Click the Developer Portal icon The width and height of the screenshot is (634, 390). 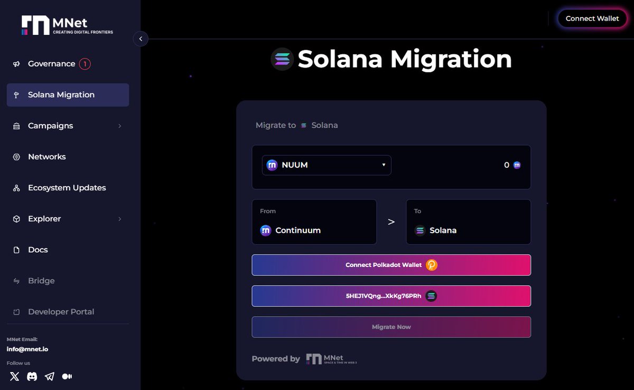(x=16, y=312)
